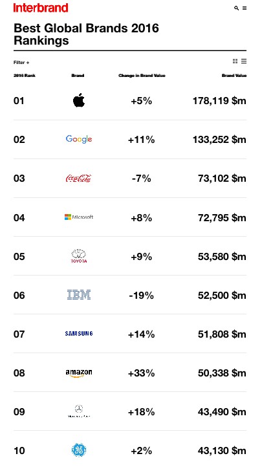The height and width of the screenshot is (467, 262).
Task: Sort by Brand Value column header
Action: (x=234, y=76)
